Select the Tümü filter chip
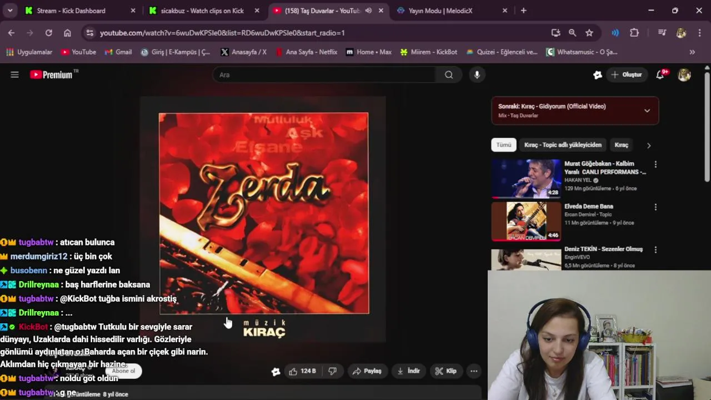711x400 pixels. tap(504, 145)
